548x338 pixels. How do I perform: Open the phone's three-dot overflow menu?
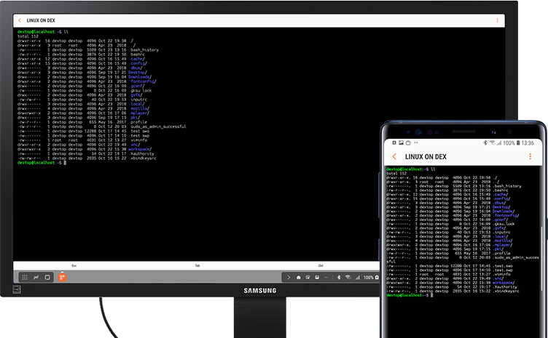tap(531, 156)
